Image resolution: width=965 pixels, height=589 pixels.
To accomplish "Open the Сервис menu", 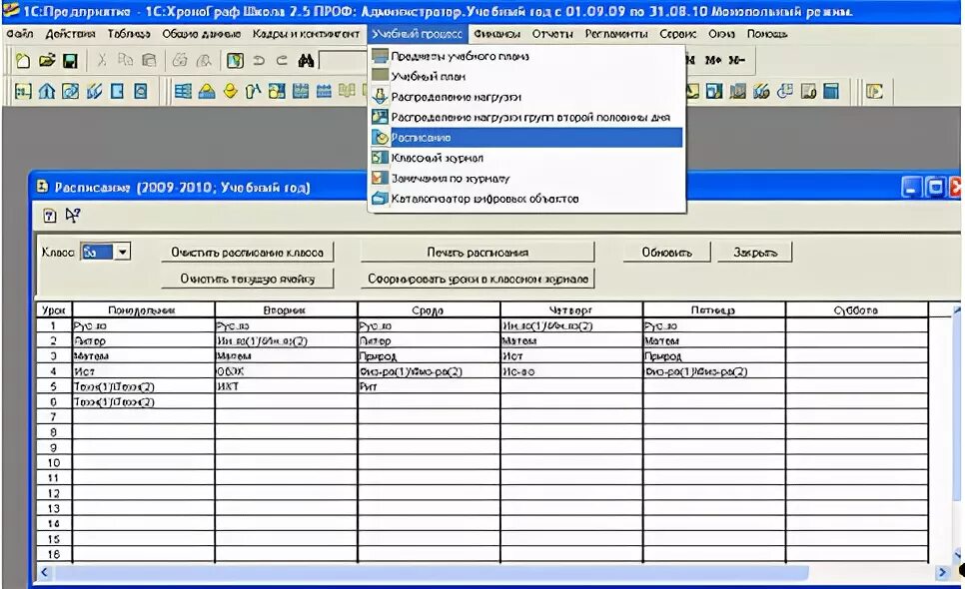I will point(677,34).
